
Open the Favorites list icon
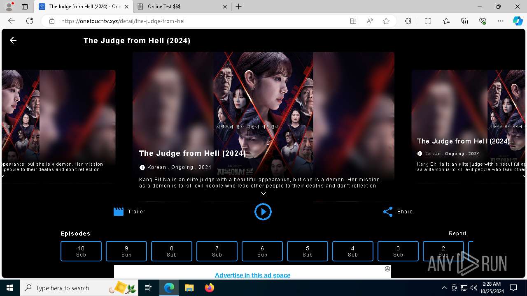[x=446, y=21]
